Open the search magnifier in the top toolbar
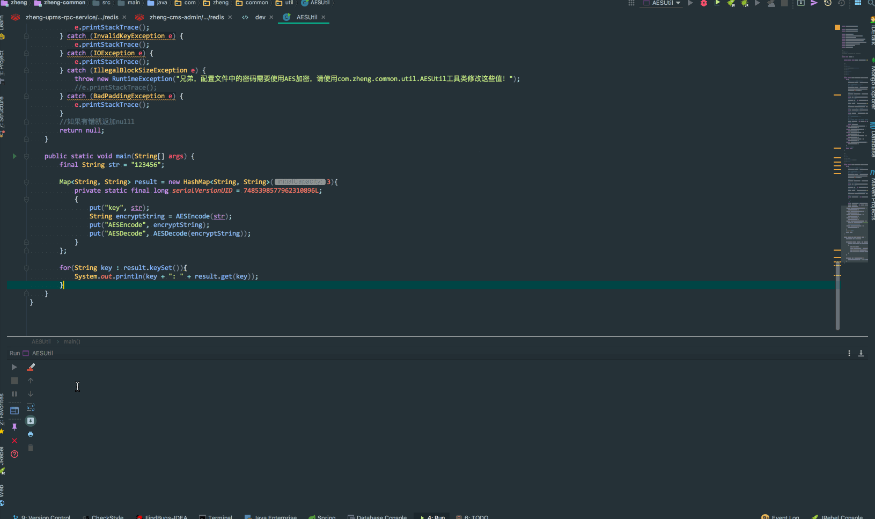This screenshot has width=875, height=519. [x=870, y=3]
